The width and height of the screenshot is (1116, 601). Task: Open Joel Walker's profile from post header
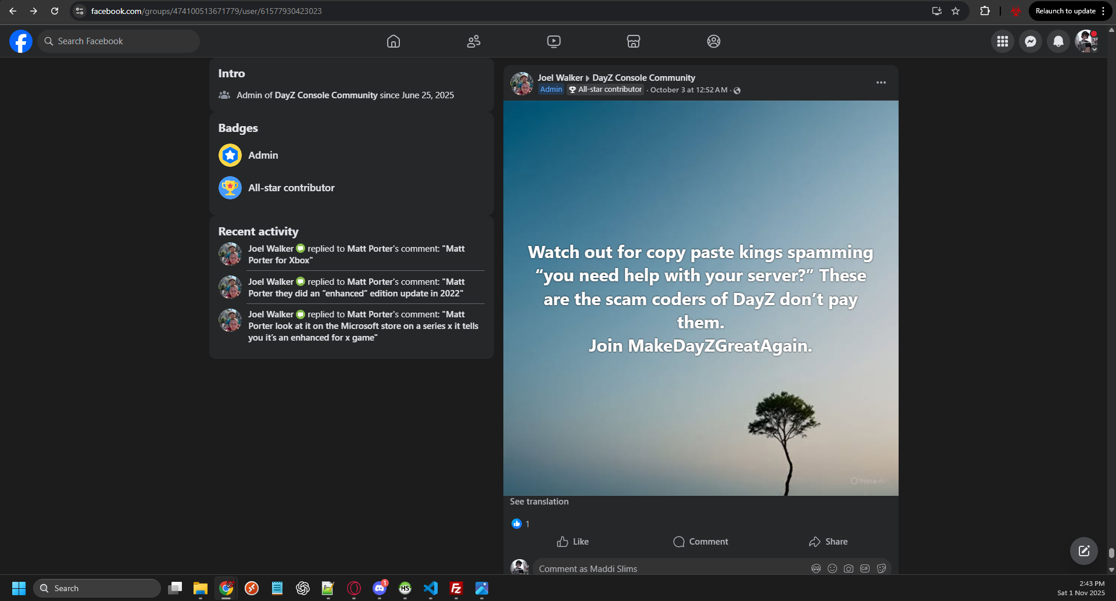point(560,78)
